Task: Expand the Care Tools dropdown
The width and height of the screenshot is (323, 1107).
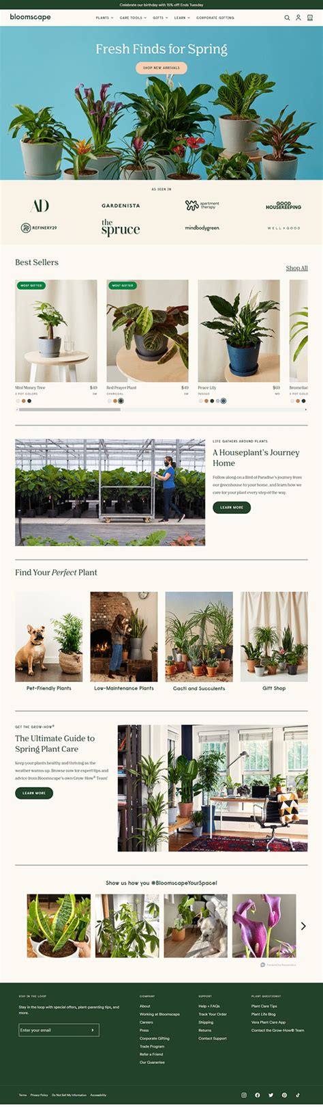Action: coord(133,18)
